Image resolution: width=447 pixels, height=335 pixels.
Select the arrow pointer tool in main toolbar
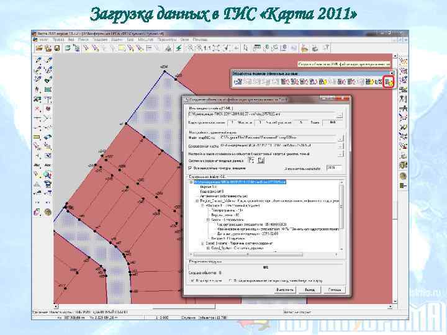click(x=246, y=48)
